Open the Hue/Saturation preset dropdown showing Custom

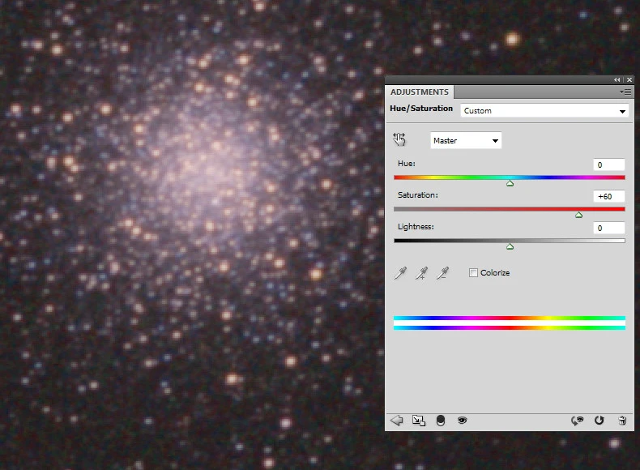[x=544, y=111]
